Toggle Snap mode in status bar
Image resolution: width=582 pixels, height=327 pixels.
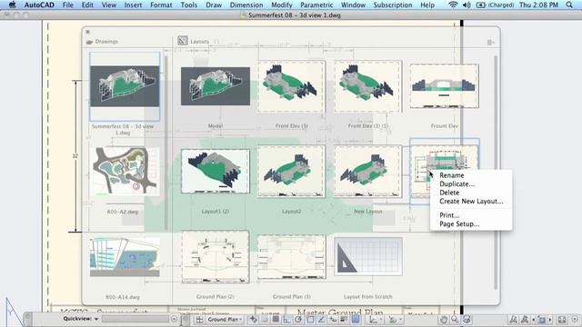[265, 319]
